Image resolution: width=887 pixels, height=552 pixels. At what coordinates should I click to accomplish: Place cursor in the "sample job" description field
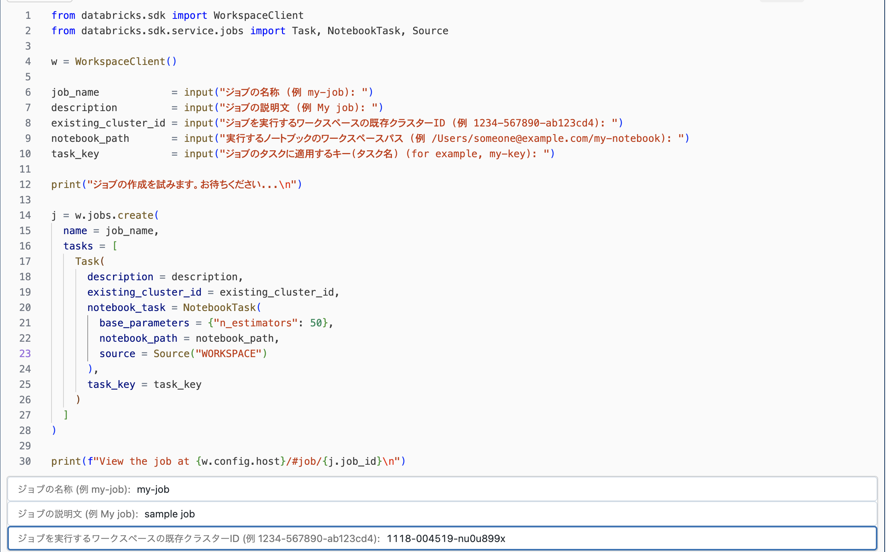(169, 514)
